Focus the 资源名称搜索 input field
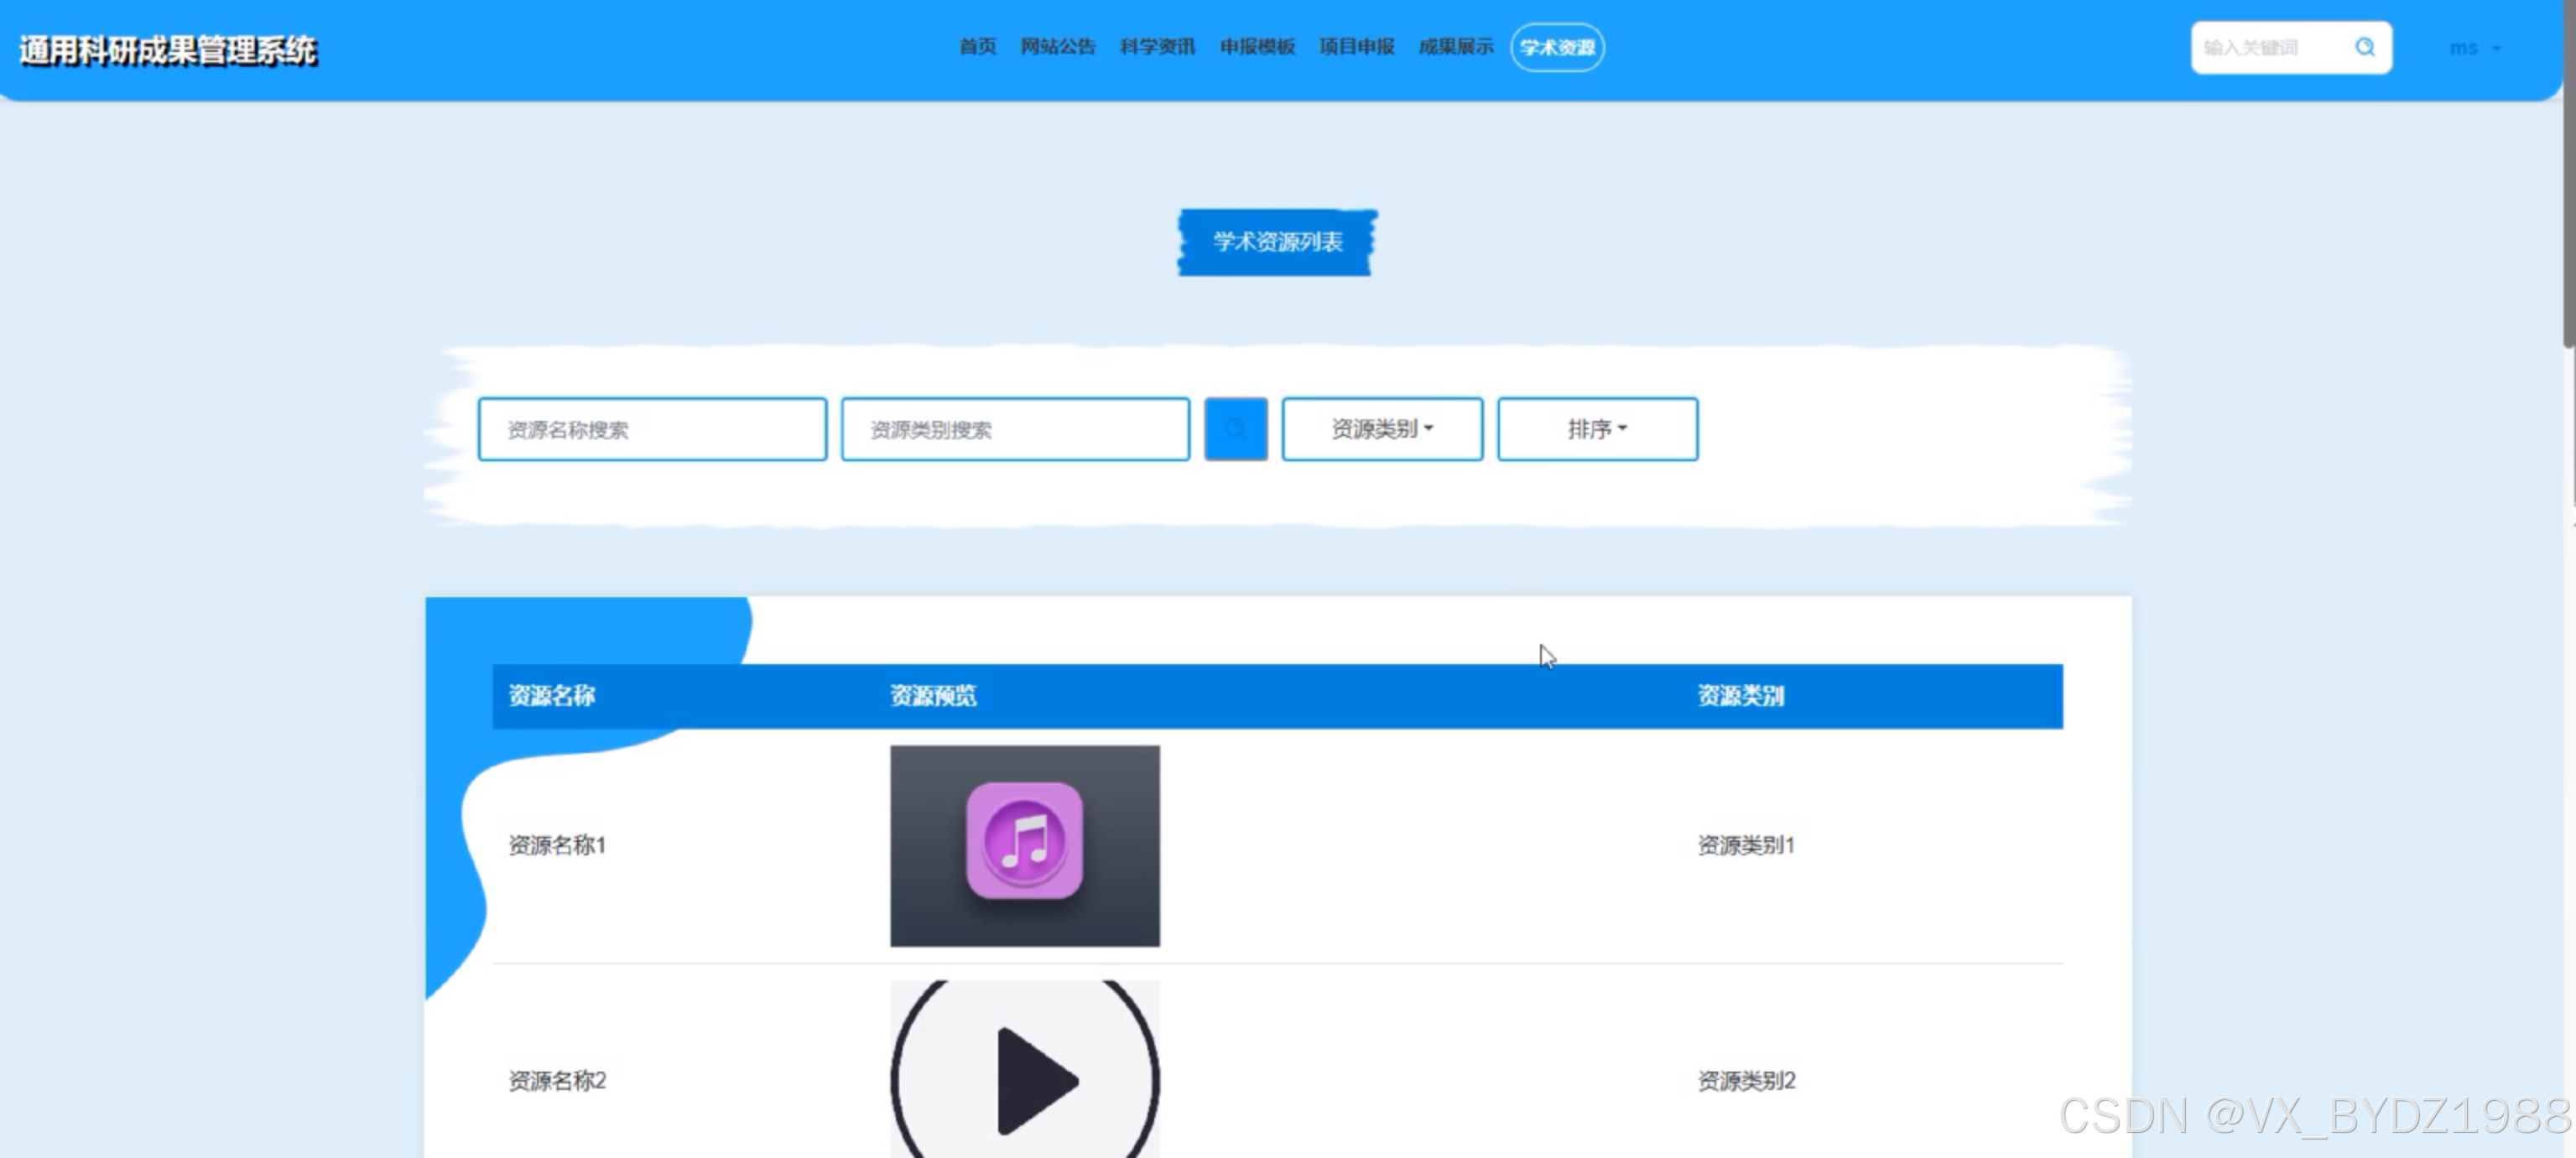Screen dimensions: 2576x1158 click(x=652, y=429)
